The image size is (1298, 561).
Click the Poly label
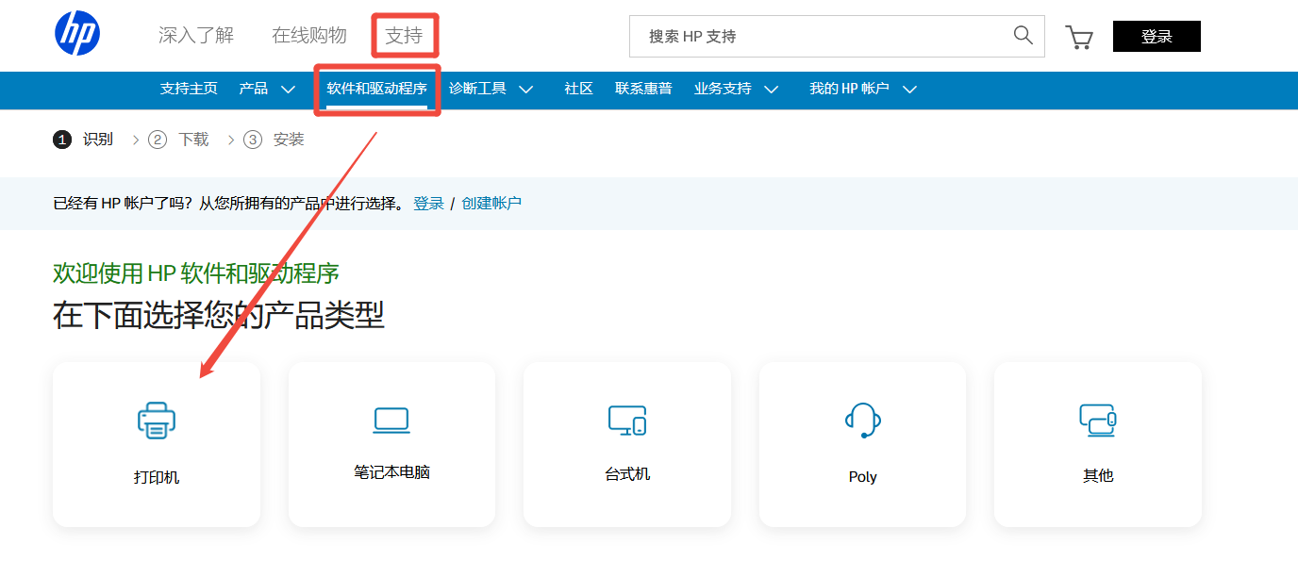863,476
